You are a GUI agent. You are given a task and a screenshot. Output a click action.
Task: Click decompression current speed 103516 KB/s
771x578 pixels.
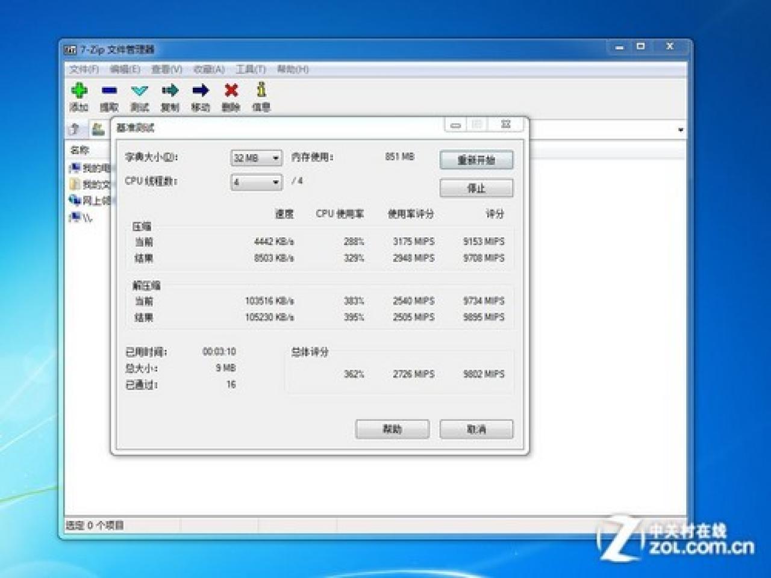pos(269,300)
